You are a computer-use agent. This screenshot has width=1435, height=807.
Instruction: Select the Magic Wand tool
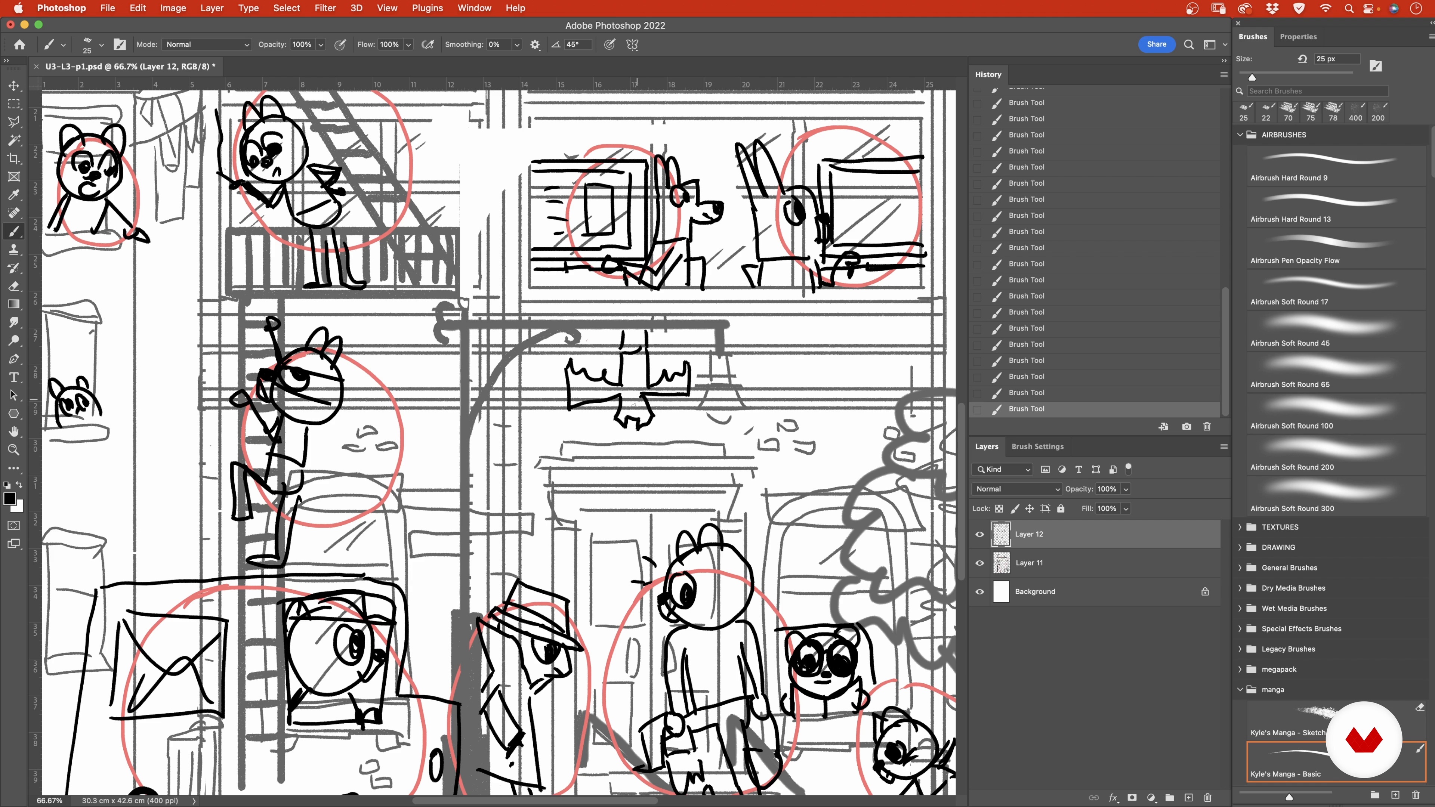(14, 140)
